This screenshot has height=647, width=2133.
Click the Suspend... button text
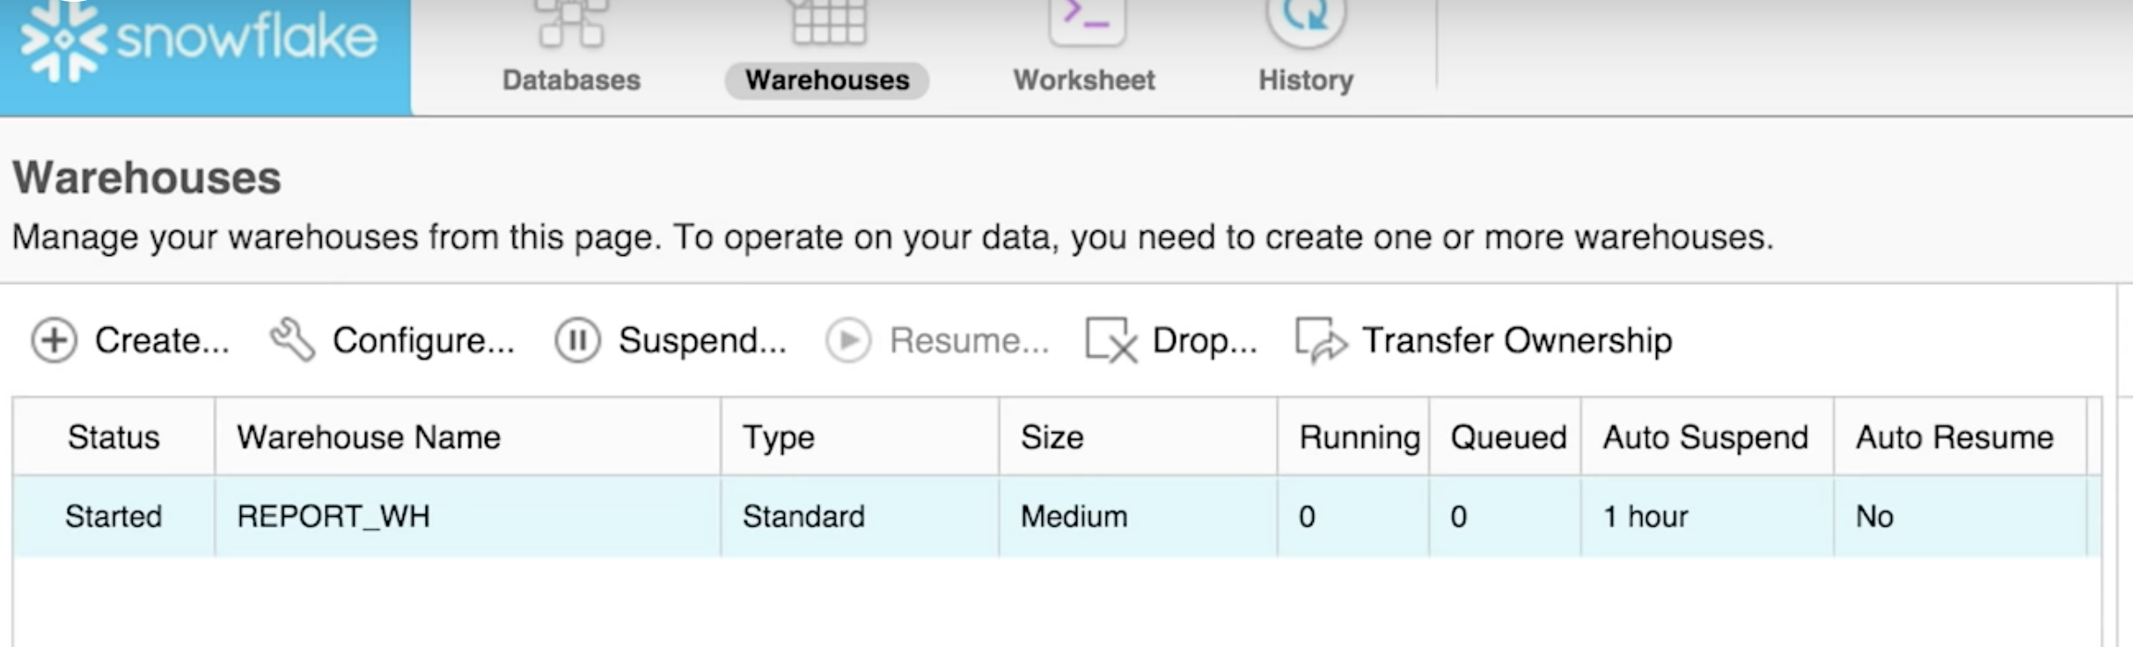click(702, 341)
